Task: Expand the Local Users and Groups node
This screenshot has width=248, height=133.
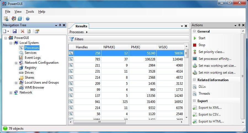Action: (x=16, y=83)
